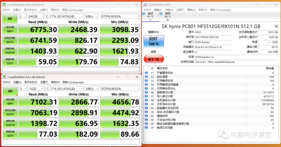The image size is (281, 147).
Task: Click the next disk arrow beside drive name
Action: pyautogui.click(x=276, y=26)
